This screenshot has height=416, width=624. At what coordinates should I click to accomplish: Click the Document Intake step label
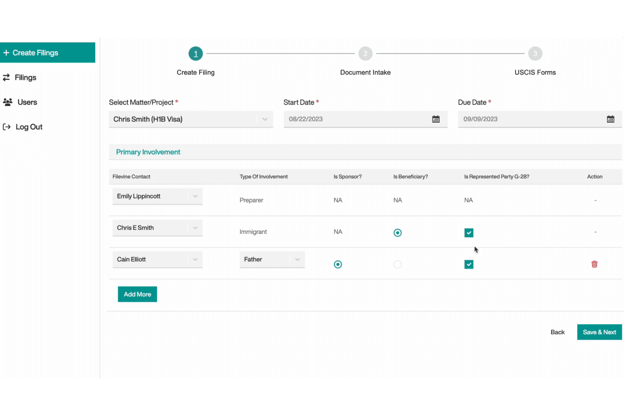tap(366, 72)
